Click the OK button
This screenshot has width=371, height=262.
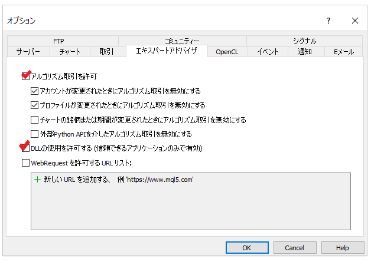tap(247, 248)
